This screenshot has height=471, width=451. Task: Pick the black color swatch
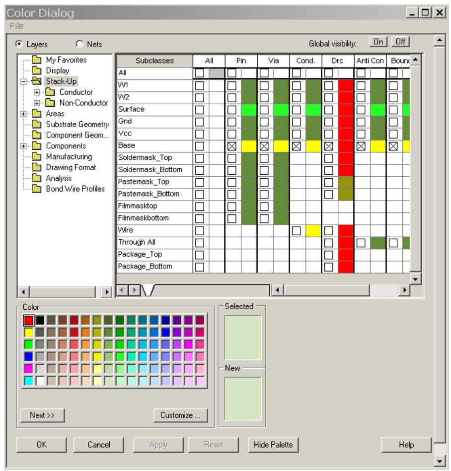(40, 321)
